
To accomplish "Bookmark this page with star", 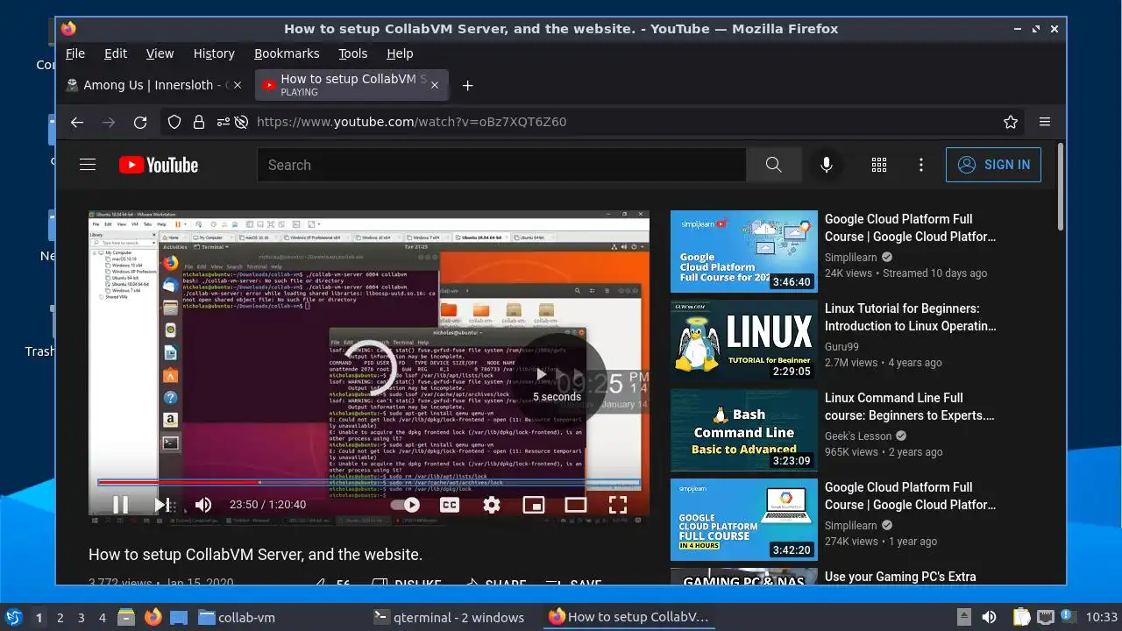I will (x=1011, y=122).
